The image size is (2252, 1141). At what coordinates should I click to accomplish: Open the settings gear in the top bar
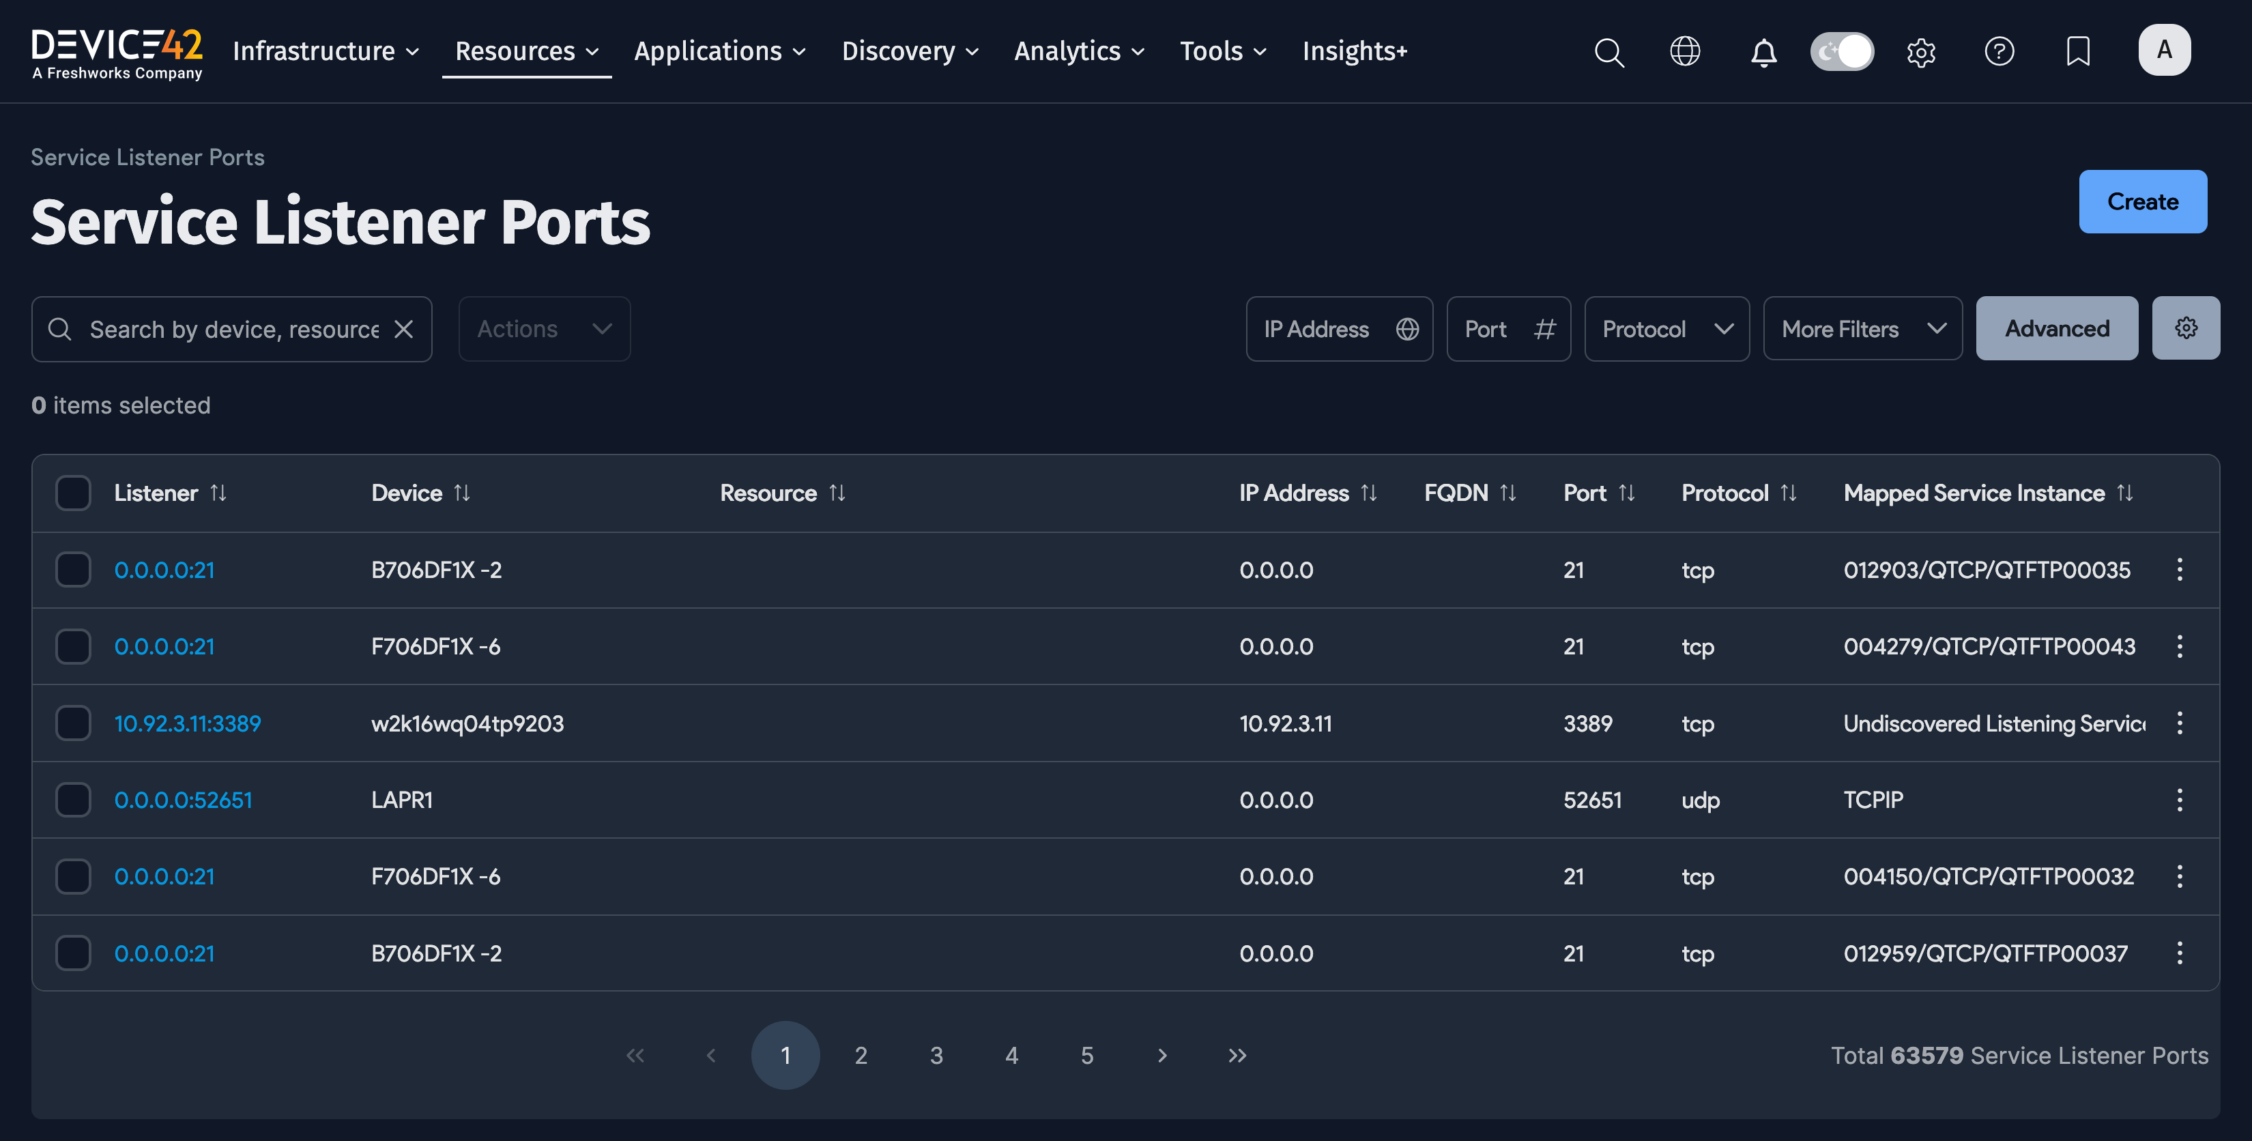coord(1920,53)
